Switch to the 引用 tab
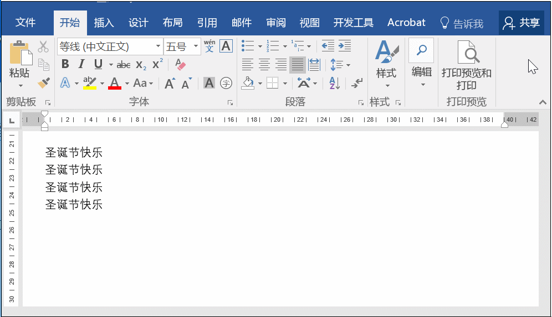Viewport: 552px width, 317px height. click(207, 23)
